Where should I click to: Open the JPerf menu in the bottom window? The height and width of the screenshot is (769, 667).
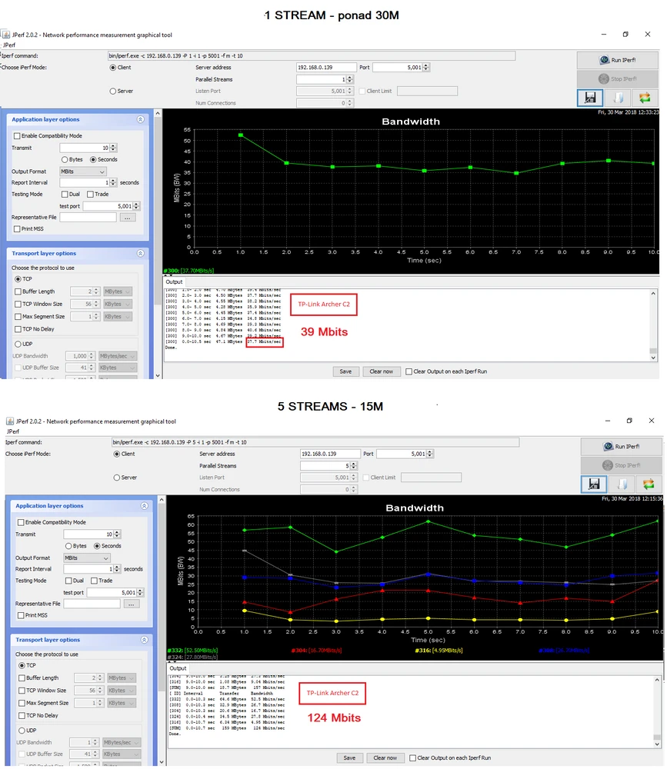(13, 432)
